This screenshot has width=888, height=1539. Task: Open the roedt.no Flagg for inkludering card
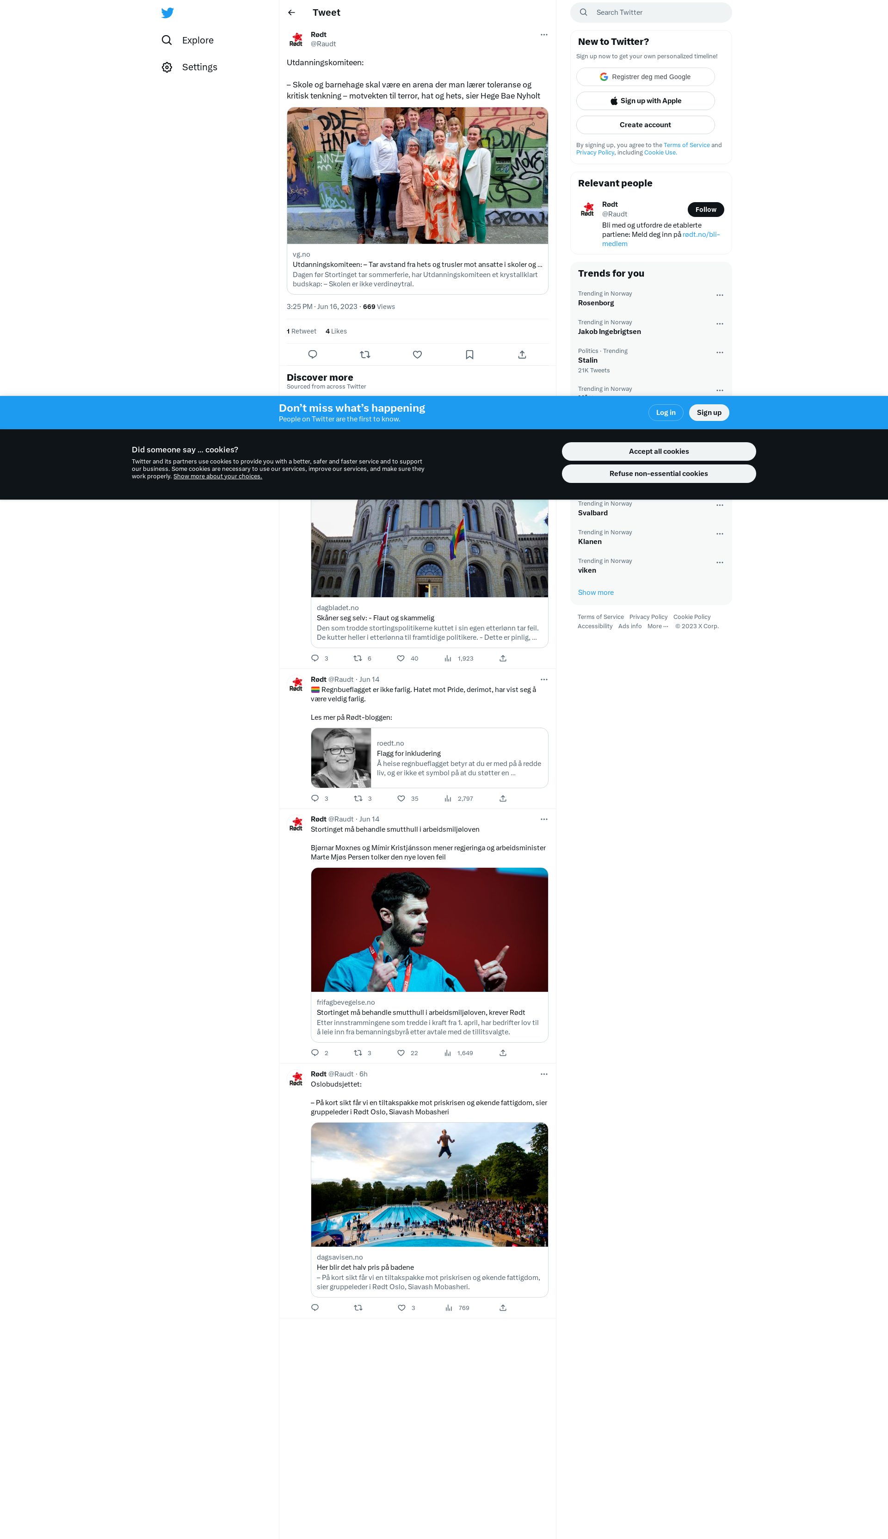pyautogui.click(x=429, y=758)
